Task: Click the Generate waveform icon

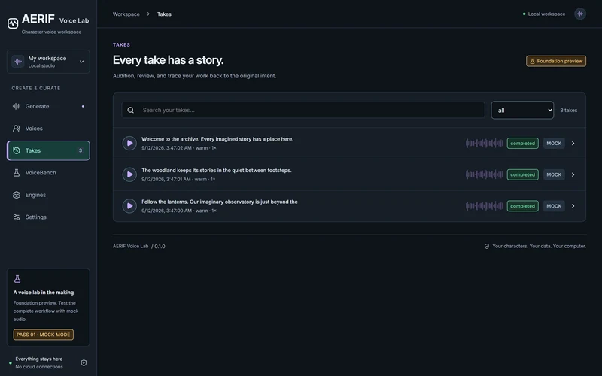Action: tap(16, 106)
